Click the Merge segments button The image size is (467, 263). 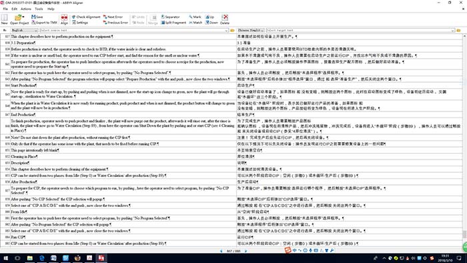point(153,19)
